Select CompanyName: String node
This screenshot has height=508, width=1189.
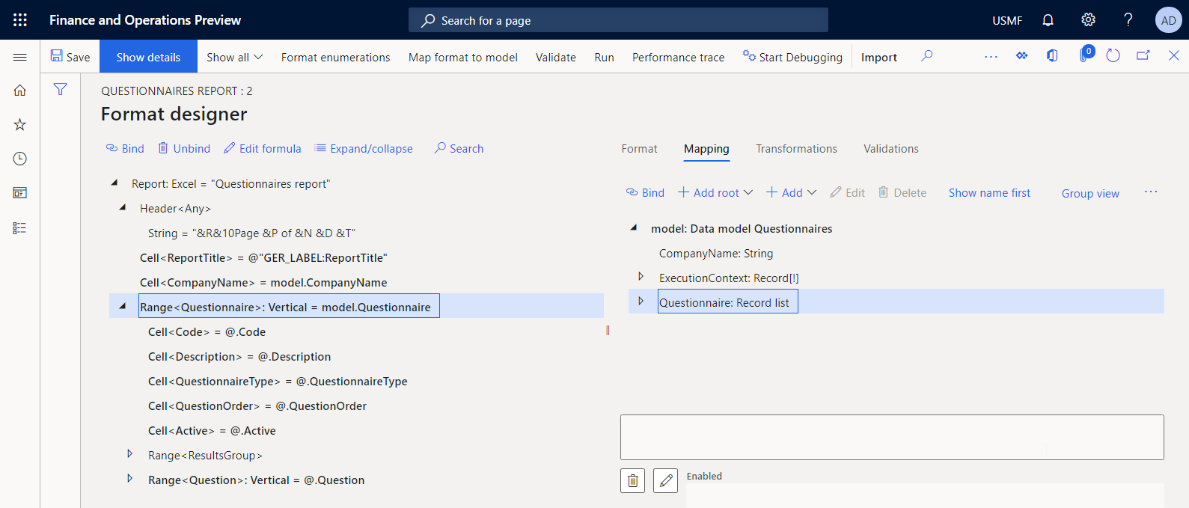[x=716, y=253]
